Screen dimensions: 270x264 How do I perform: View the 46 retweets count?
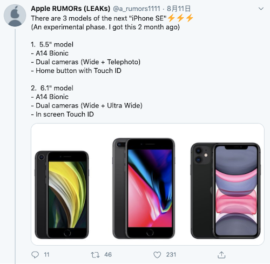point(108,255)
